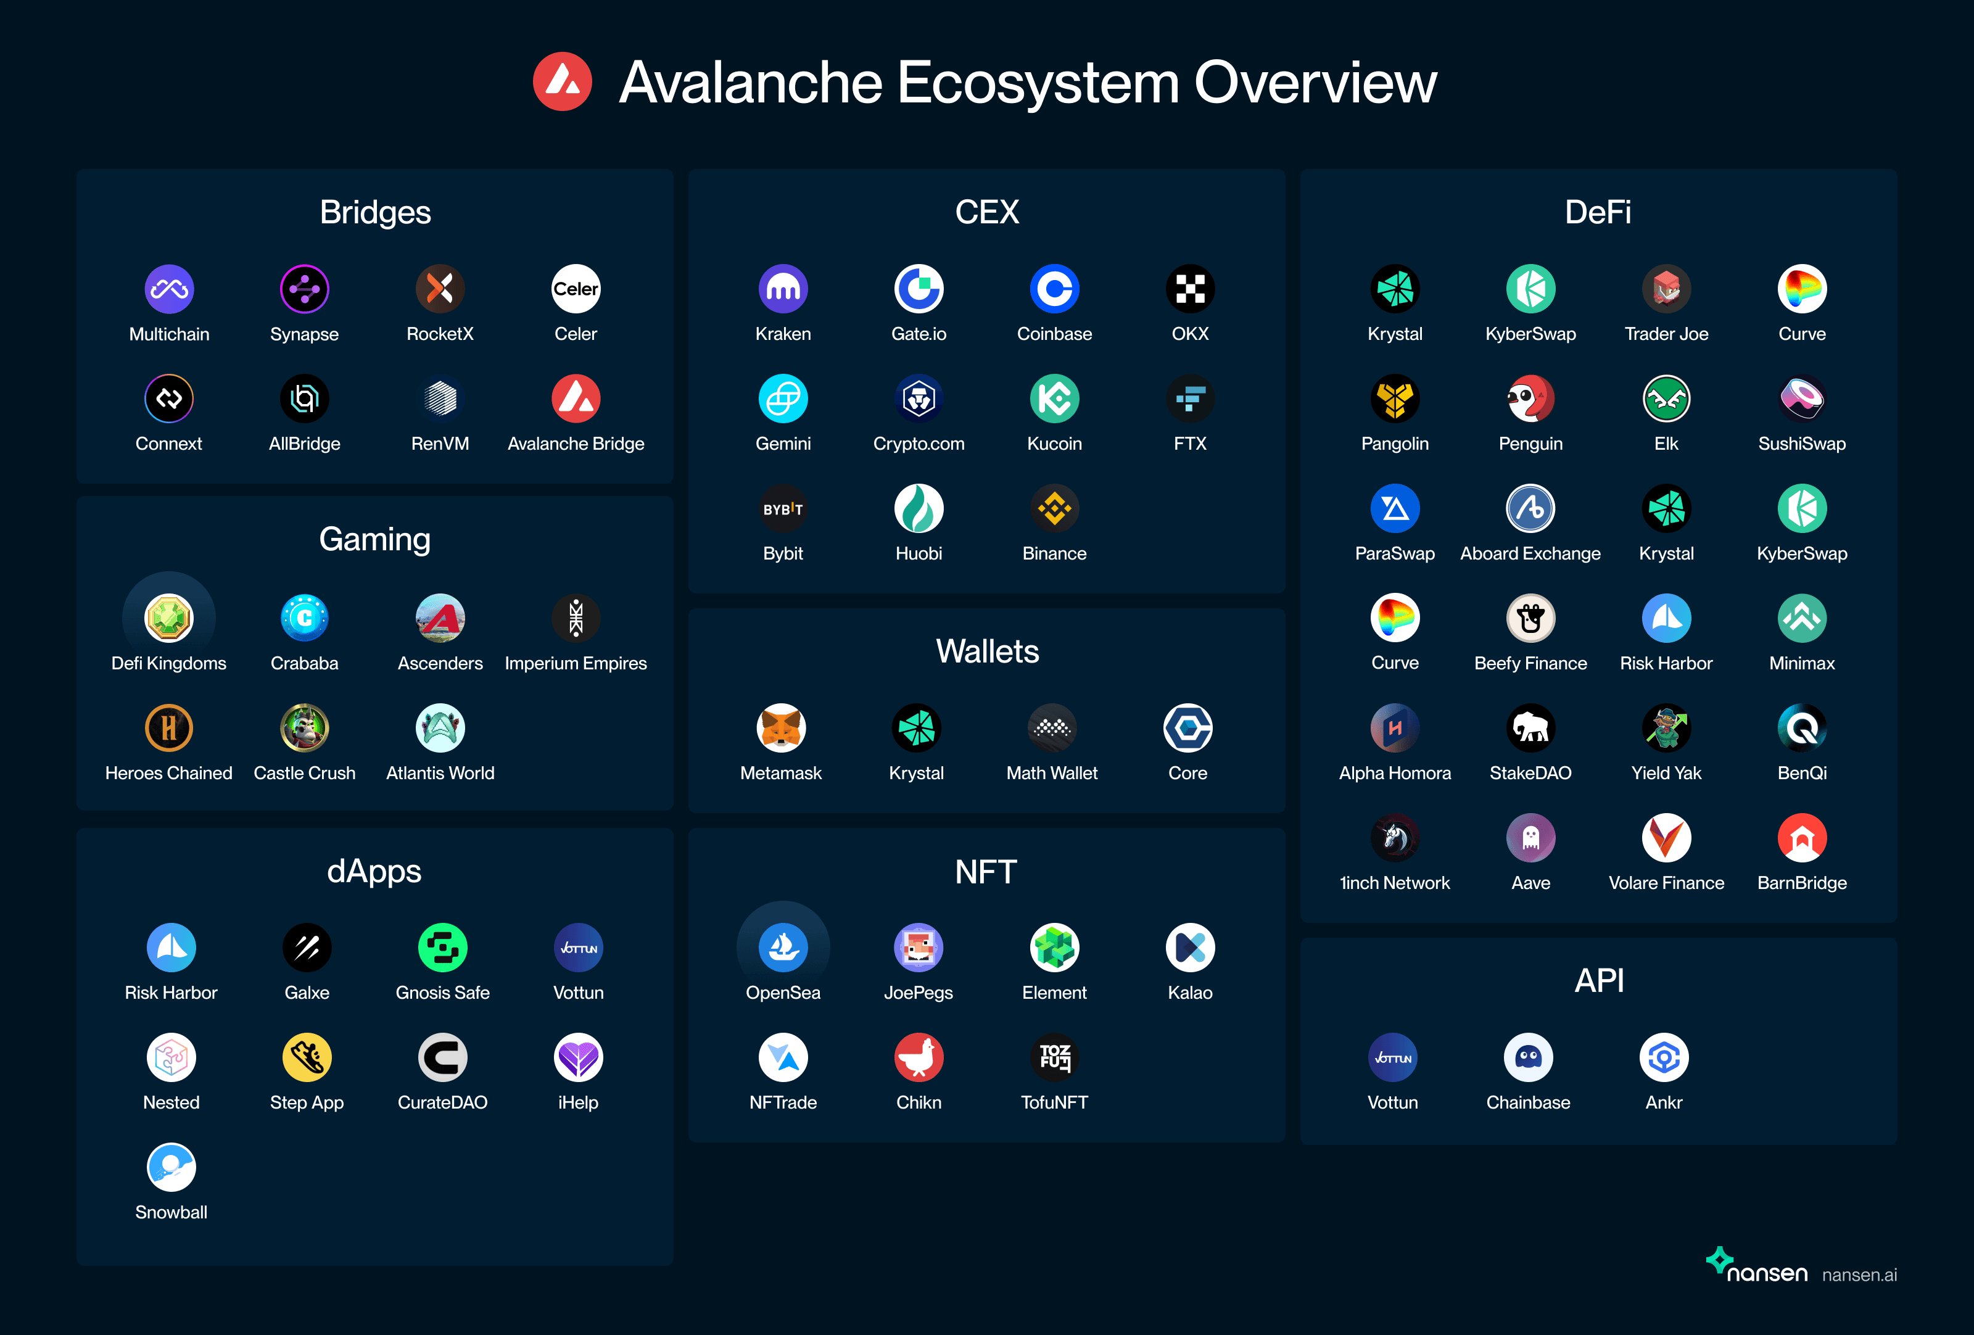The image size is (1974, 1335).
Task: Select the FTX logo icon
Action: (x=1190, y=399)
